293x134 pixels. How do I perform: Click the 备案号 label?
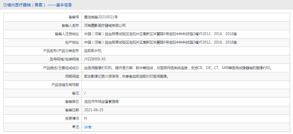tap(74, 17)
